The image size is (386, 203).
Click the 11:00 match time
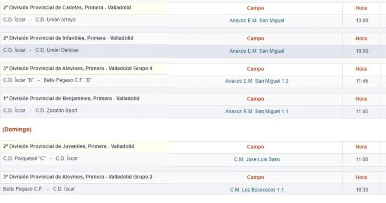tap(361, 159)
